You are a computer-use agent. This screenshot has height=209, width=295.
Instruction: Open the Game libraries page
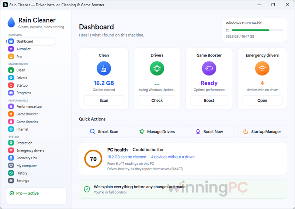point(31,122)
